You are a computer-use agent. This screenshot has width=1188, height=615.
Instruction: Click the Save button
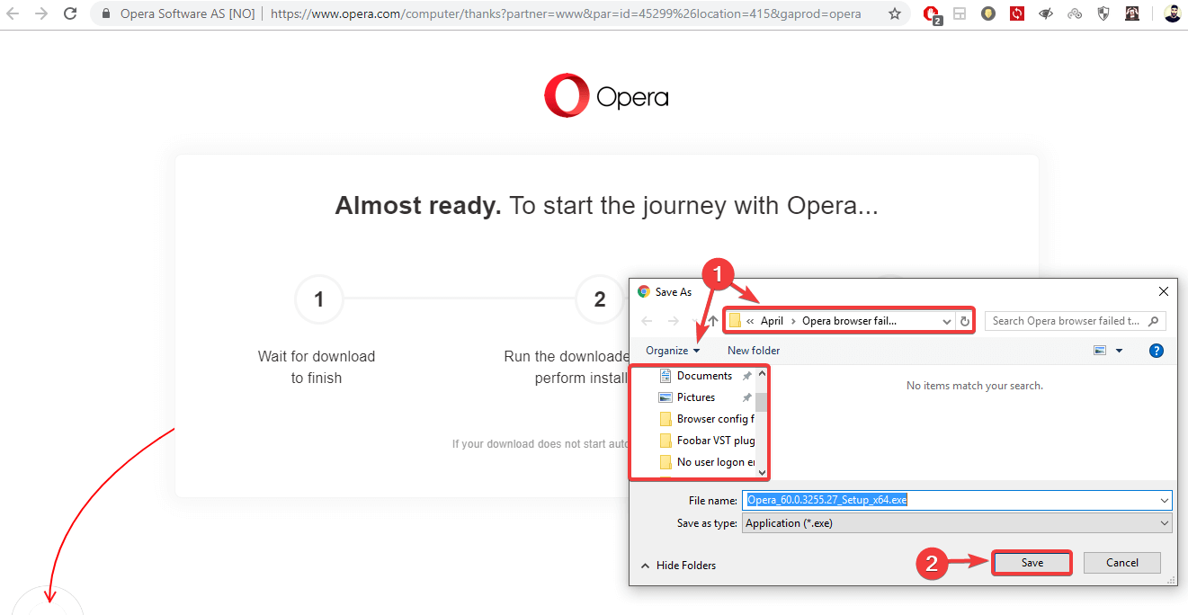1032,563
